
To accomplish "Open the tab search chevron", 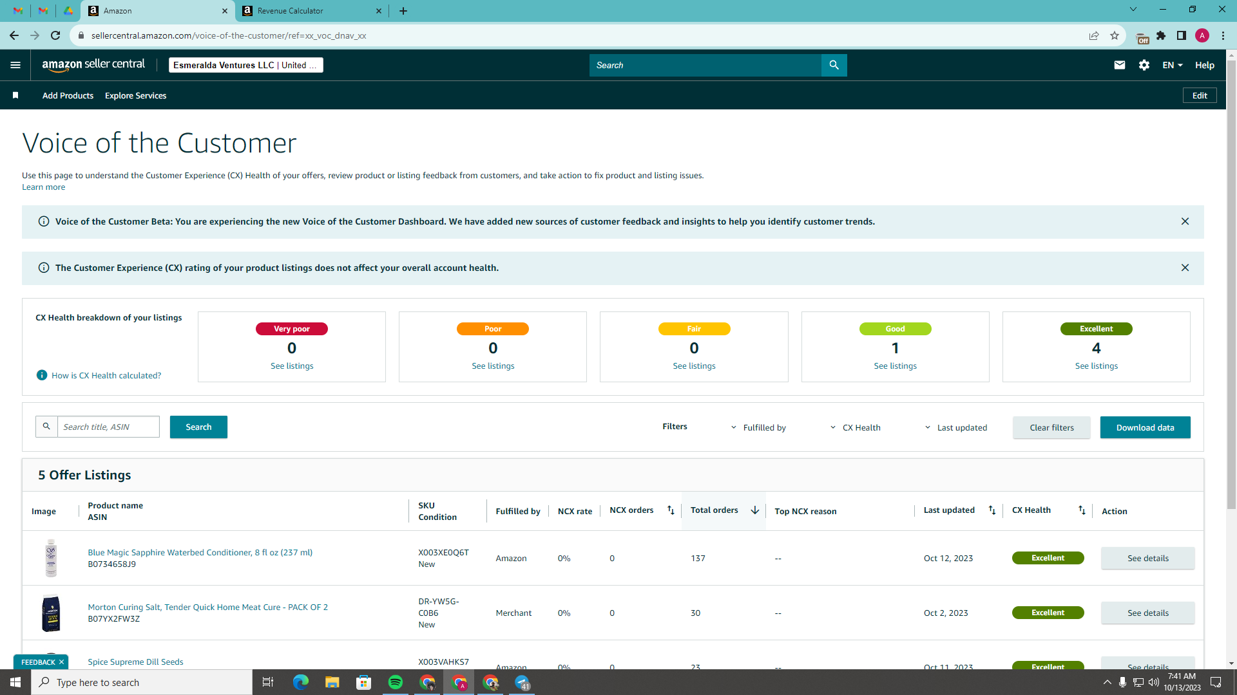I will click(1133, 10).
